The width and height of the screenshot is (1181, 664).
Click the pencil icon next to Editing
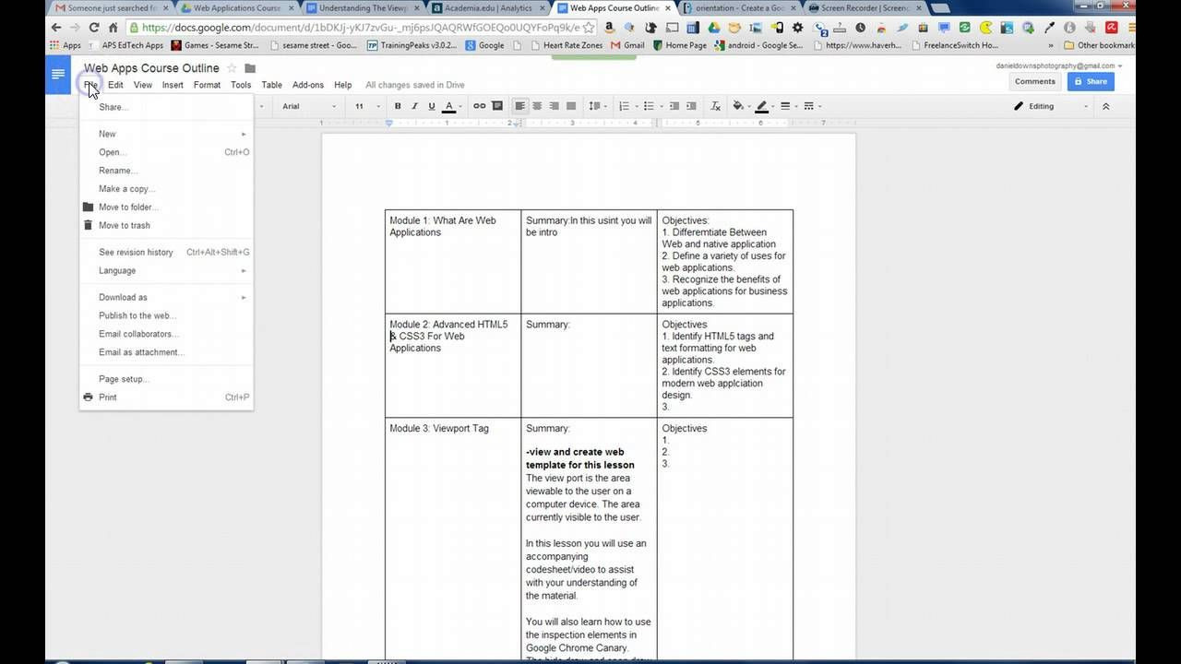point(1019,106)
